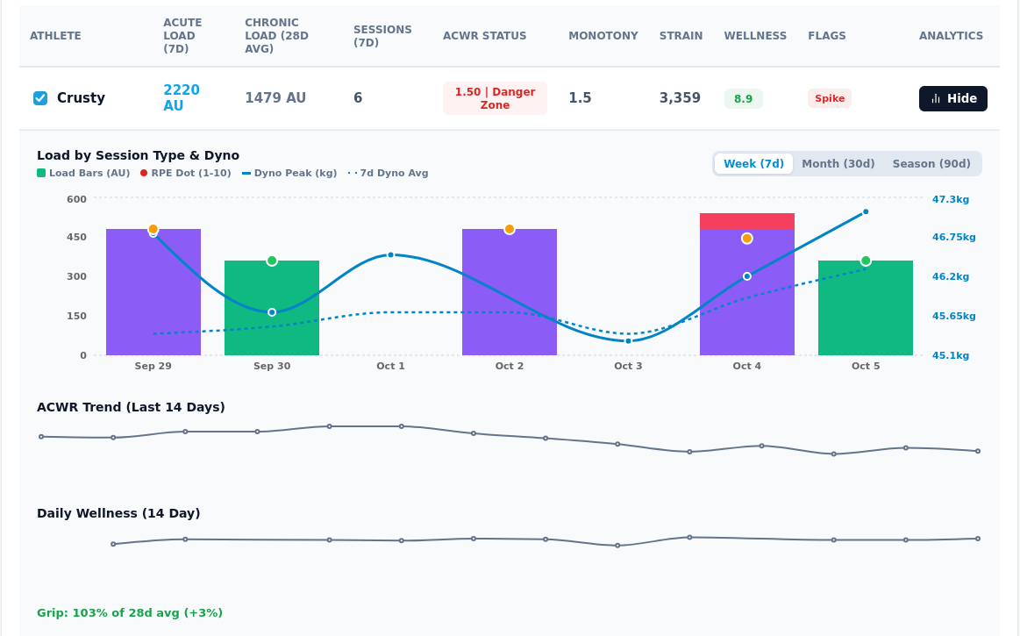
Task: Click the green RPE dot on Sep 30
Action: [x=272, y=261]
